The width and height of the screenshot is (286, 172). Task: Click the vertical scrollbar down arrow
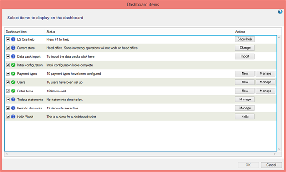[x=279, y=149]
